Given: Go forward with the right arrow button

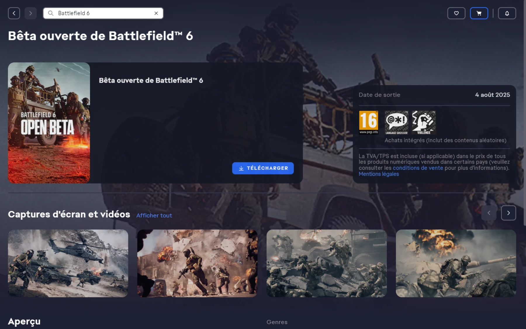Looking at the screenshot, I should [30, 13].
